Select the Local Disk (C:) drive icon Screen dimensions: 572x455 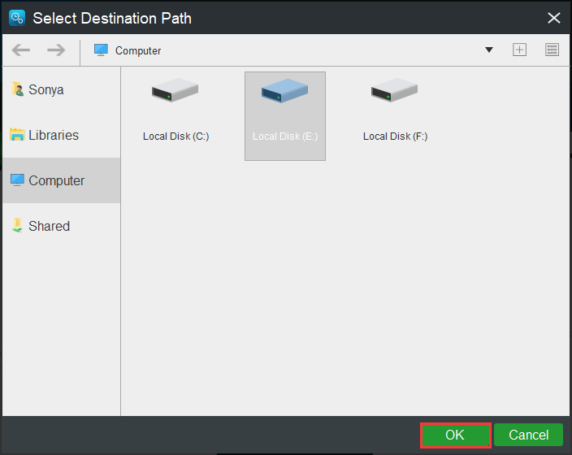[x=175, y=89]
